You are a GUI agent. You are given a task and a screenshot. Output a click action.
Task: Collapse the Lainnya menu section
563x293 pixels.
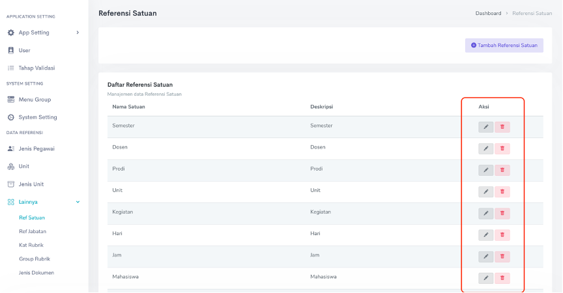(x=78, y=202)
